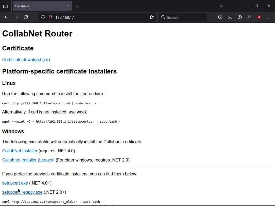Image resolution: width=275 pixels, height=206 pixels.
Task: Click the curl setupcert.sh command text
Action: [x=49, y=103]
